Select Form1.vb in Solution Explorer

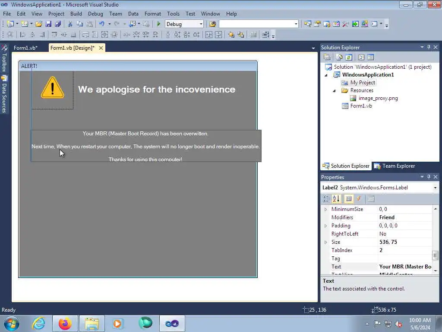[x=361, y=106]
